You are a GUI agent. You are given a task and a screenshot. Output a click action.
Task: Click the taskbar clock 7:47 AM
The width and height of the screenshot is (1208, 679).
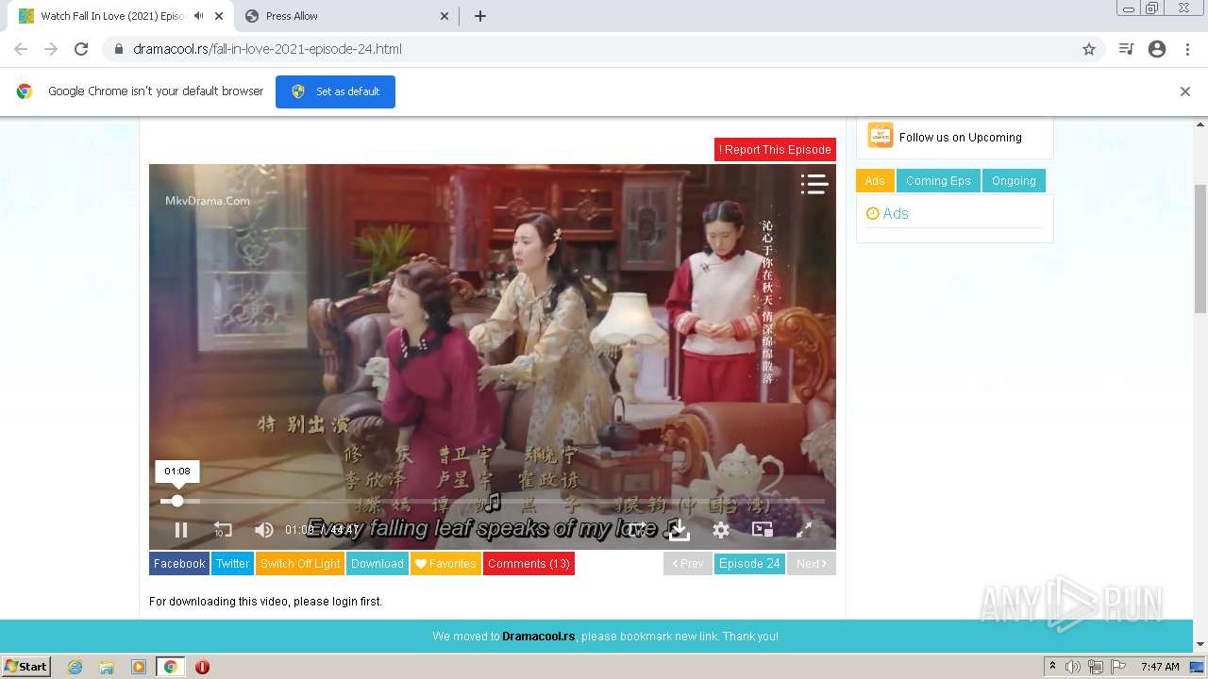point(1160,667)
